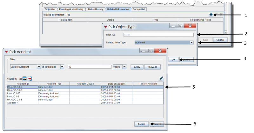This screenshot has width=254, height=133.
Task: Click the pencil edit icon above accident table
Action: pyautogui.click(x=161, y=78)
